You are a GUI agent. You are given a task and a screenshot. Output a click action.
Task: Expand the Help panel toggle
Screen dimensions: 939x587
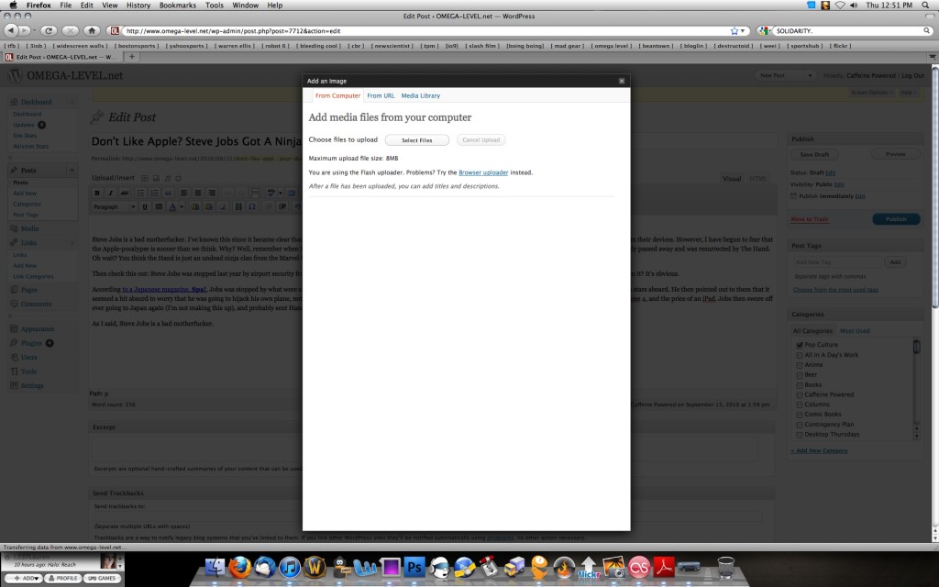(x=909, y=93)
